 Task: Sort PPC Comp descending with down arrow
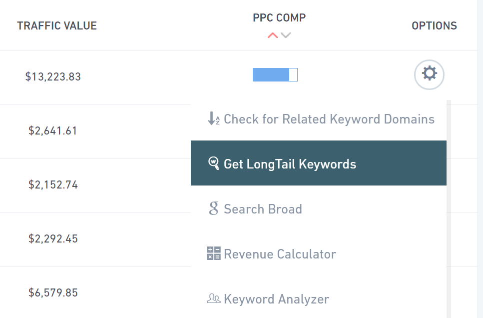[x=286, y=35]
